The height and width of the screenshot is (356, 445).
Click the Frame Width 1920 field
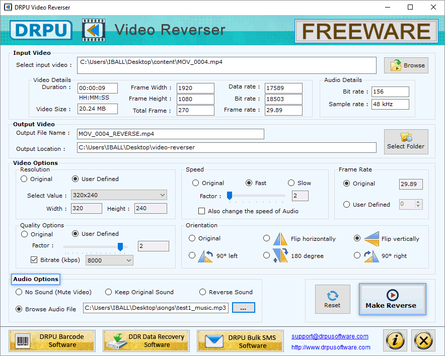point(195,88)
